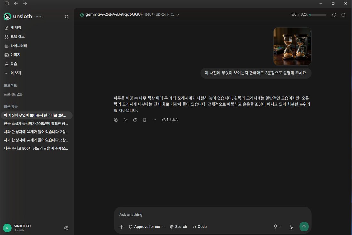Image resolution: width=352 pixels, height=235 pixels.
Task: Click the 최근 항목 section header
Action: 11,107
